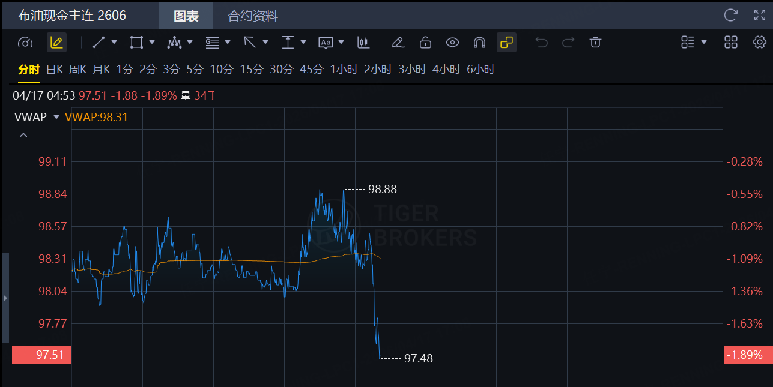Select the Fibonacci levels tool
The height and width of the screenshot is (387, 773).
point(212,43)
